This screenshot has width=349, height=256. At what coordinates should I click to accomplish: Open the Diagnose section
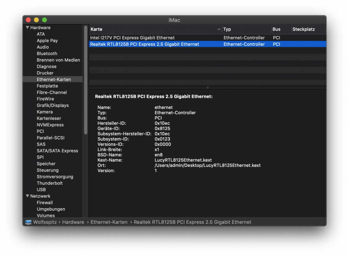(46, 66)
